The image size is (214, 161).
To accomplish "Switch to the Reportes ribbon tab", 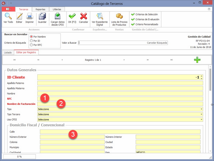I will point(40,9).
